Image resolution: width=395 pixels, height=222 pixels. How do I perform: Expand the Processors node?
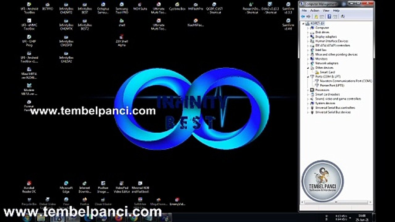(308, 90)
